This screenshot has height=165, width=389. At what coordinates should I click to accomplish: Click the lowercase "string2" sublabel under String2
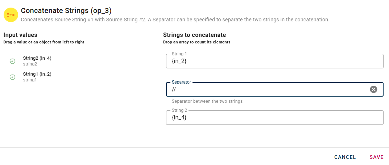[30, 64]
